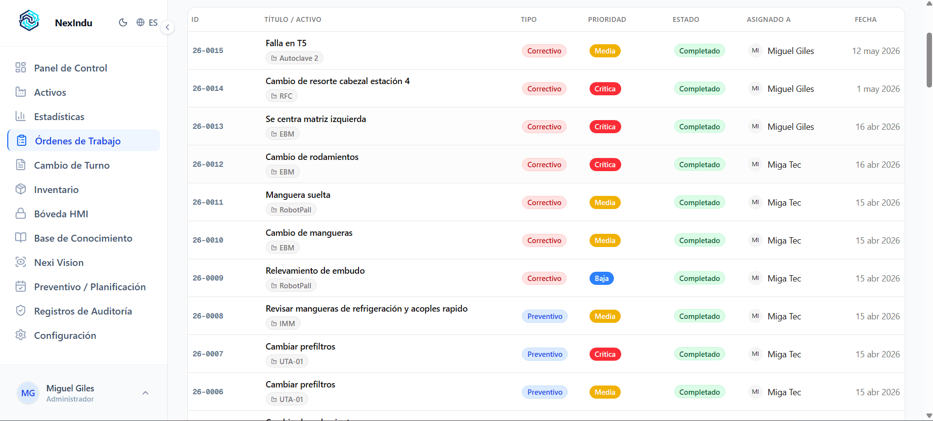Open 'Se centra matriz izquierda' order
This screenshot has height=421, width=933.
[x=316, y=119]
